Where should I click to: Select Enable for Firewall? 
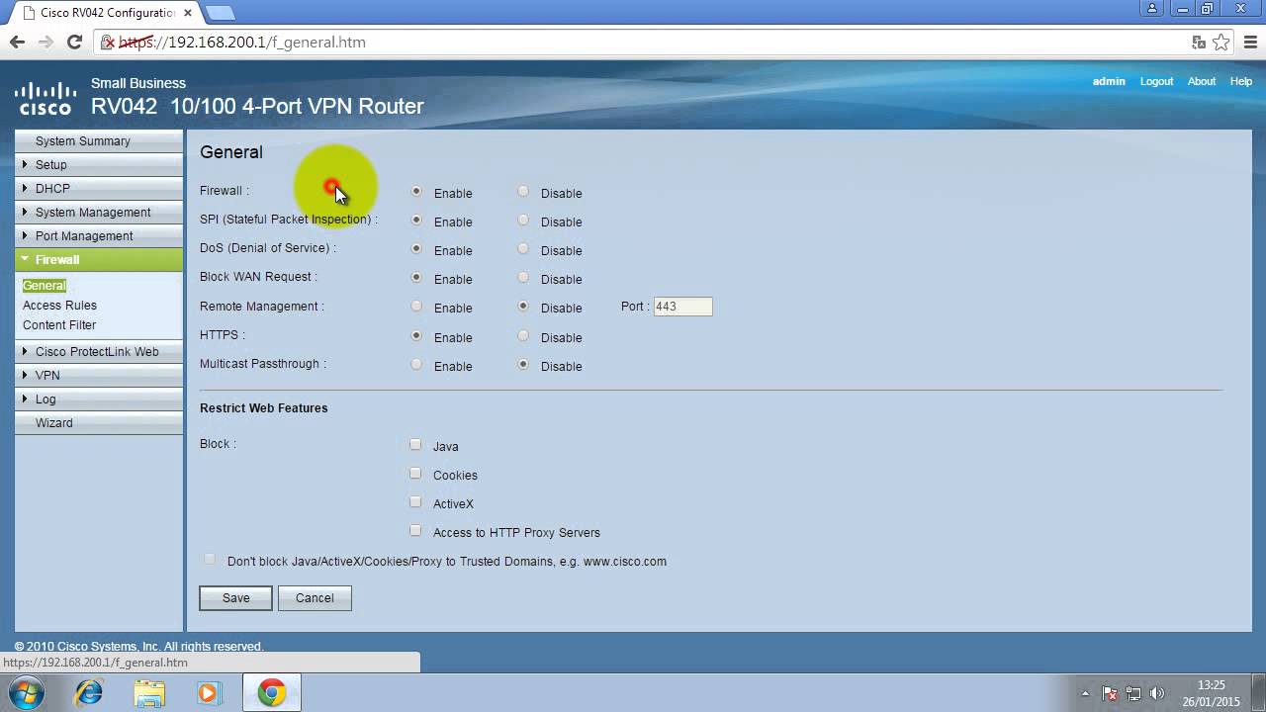[416, 192]
